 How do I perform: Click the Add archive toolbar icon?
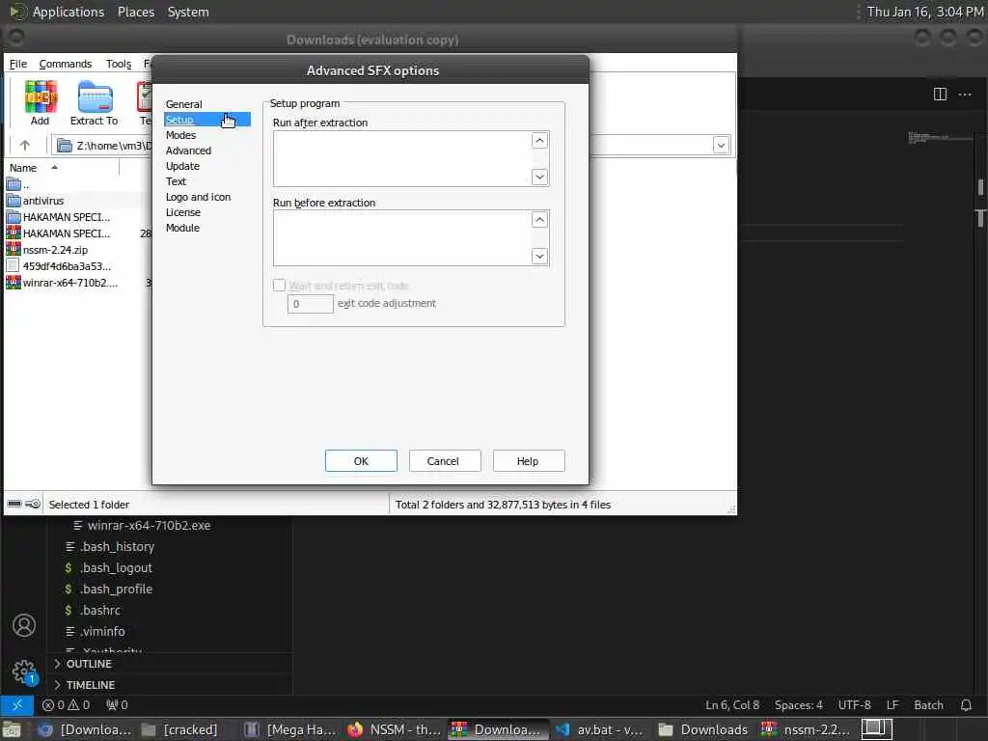tap(41, 102)
